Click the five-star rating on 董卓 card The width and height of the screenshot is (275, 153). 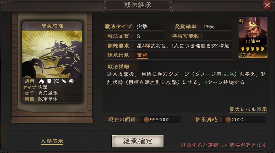[252, 49]
